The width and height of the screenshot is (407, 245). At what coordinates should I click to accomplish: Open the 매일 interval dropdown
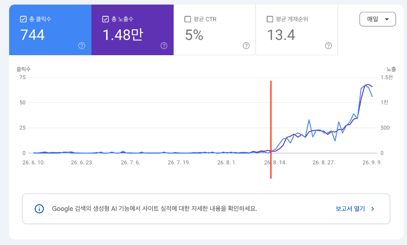pos(378,19)
